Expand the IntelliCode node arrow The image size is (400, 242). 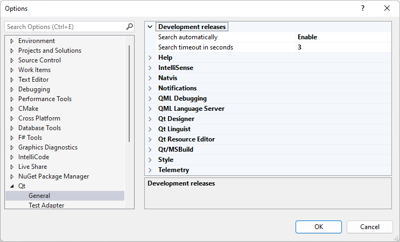point(12,157)
